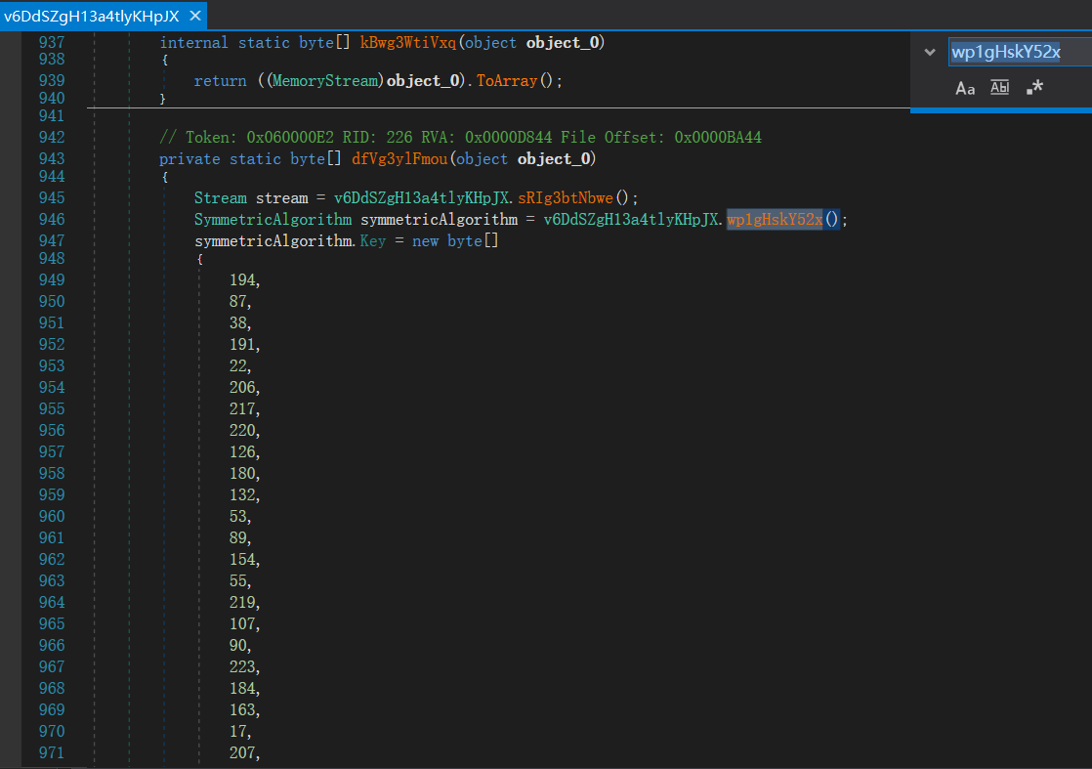Toggle Match whole word search option

coord(999,88)
